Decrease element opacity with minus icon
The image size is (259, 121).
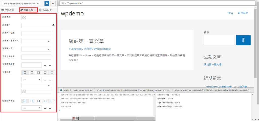tap(45, 66)
